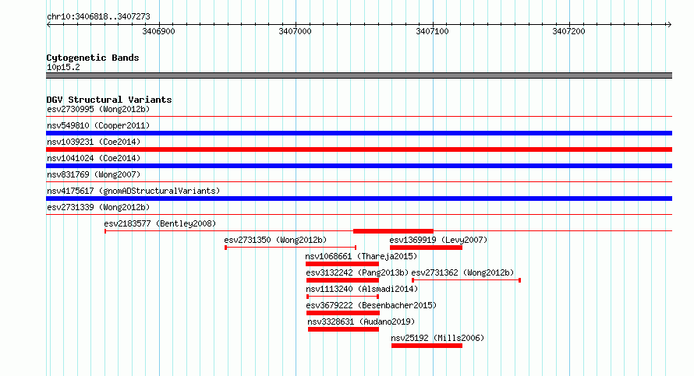Open nsv1041024 (Coe2014) variant label
The width and height of the screenshot is (694, 376).
[94, 158]
